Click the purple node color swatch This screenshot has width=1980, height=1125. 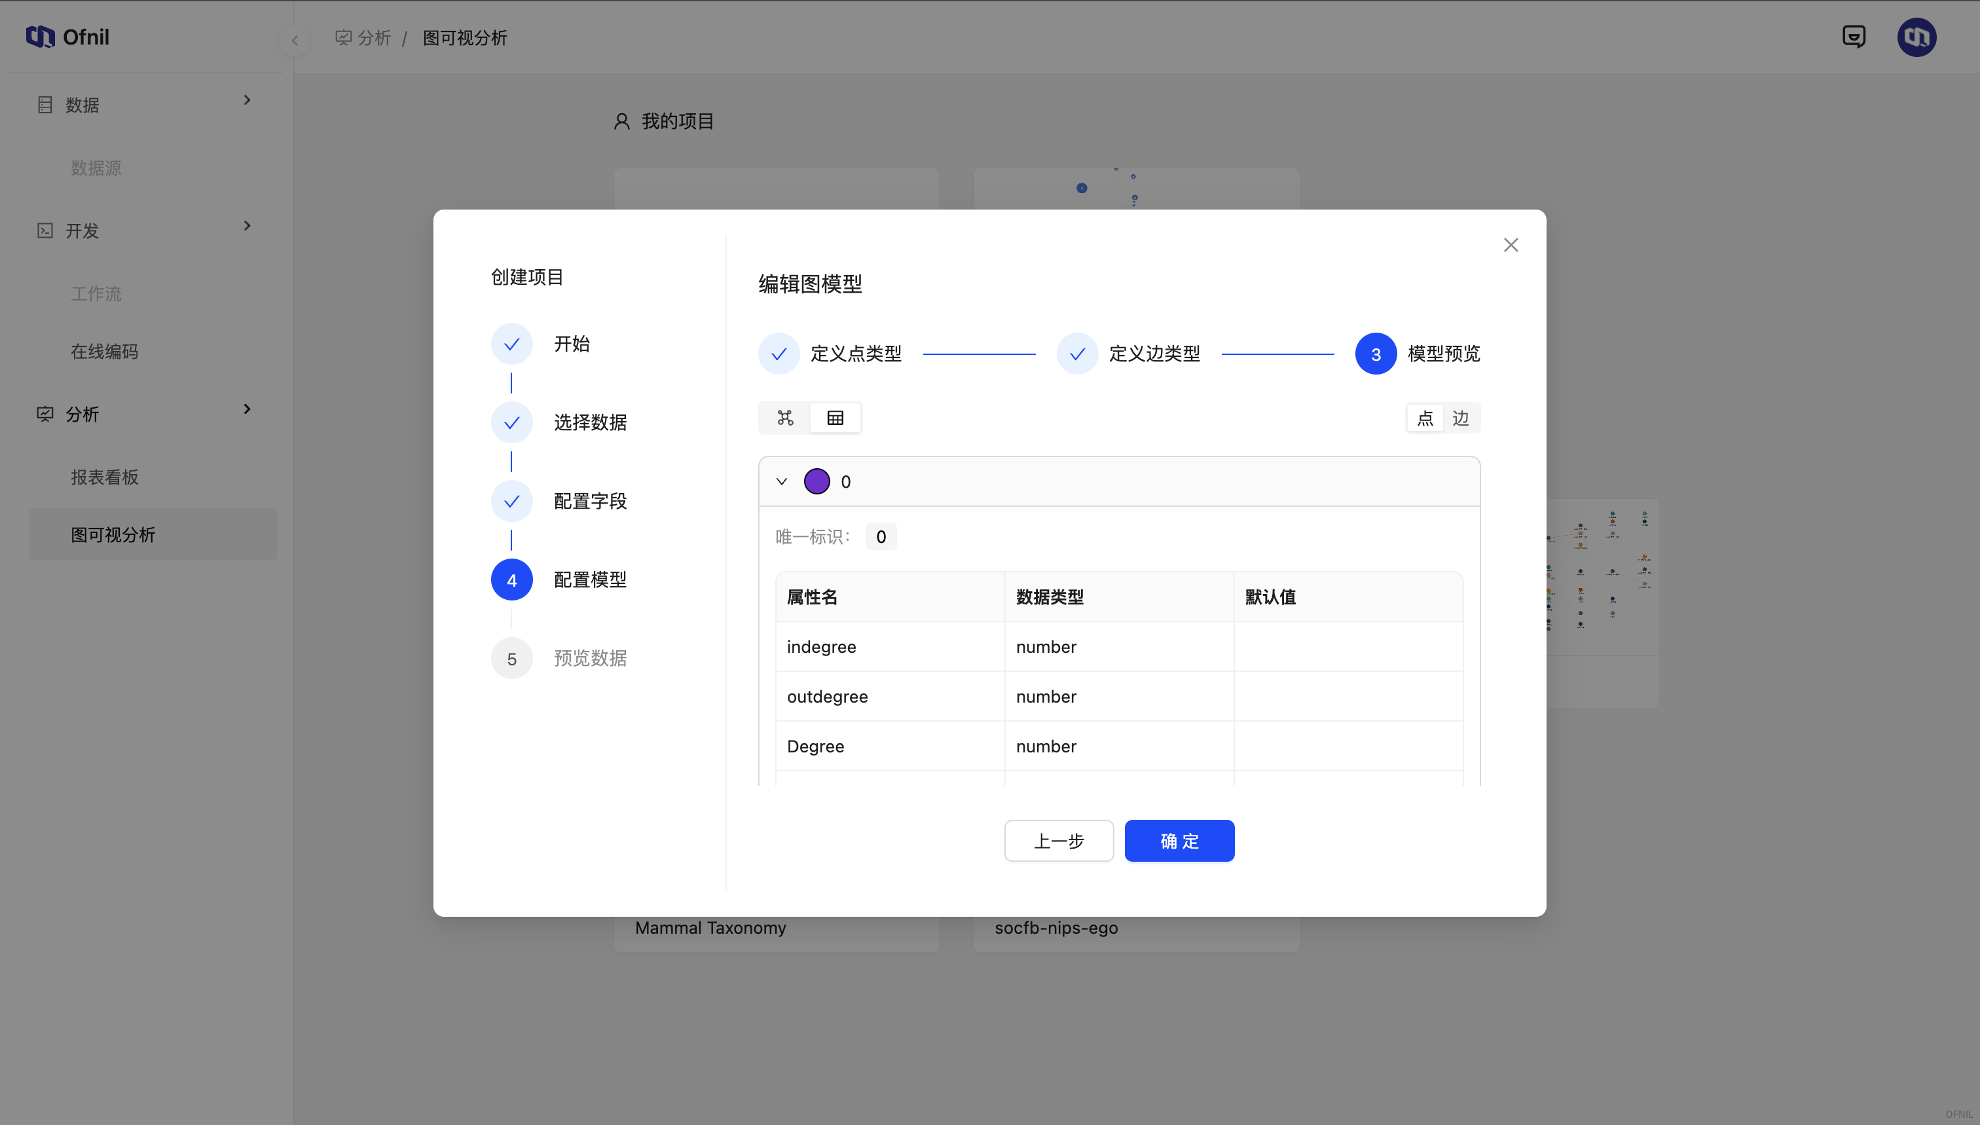pos(816,481)
